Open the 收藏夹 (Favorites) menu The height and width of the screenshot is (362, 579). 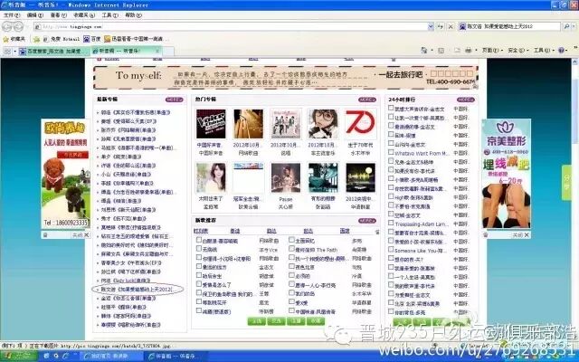84,15
